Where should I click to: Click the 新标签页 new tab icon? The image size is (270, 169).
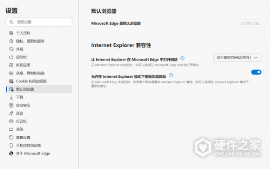click(11, 65)
